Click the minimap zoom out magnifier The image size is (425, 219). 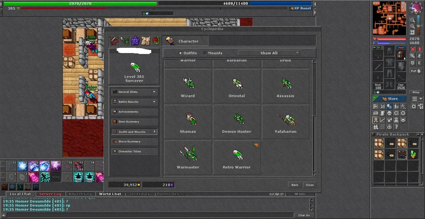point(412,20)
